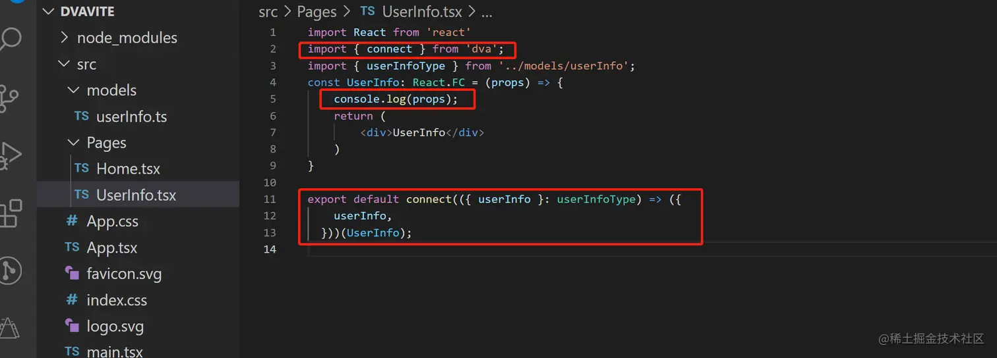Click the TS icon beside Home.tsx
The width and height of the screenshot is (997, 358).
click(81, 168)
